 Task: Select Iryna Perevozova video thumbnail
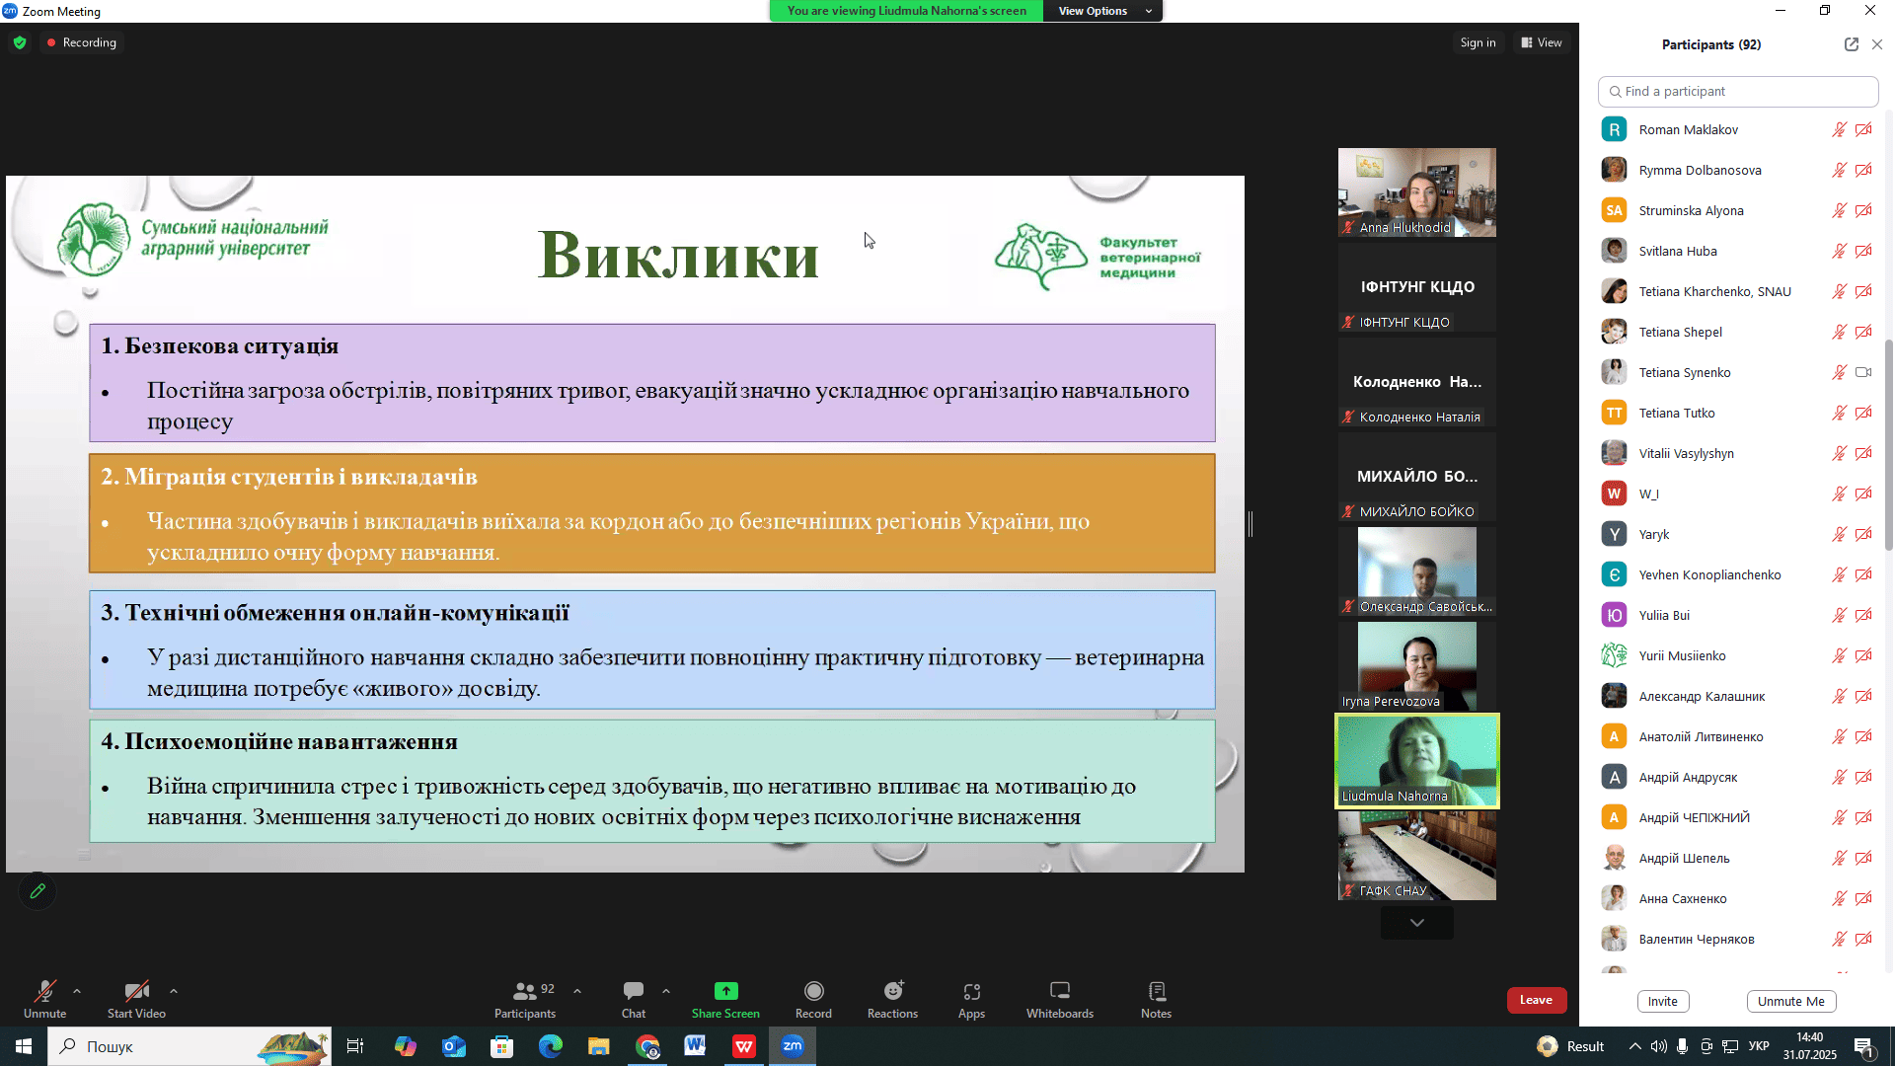click(x=1417, y=666)
